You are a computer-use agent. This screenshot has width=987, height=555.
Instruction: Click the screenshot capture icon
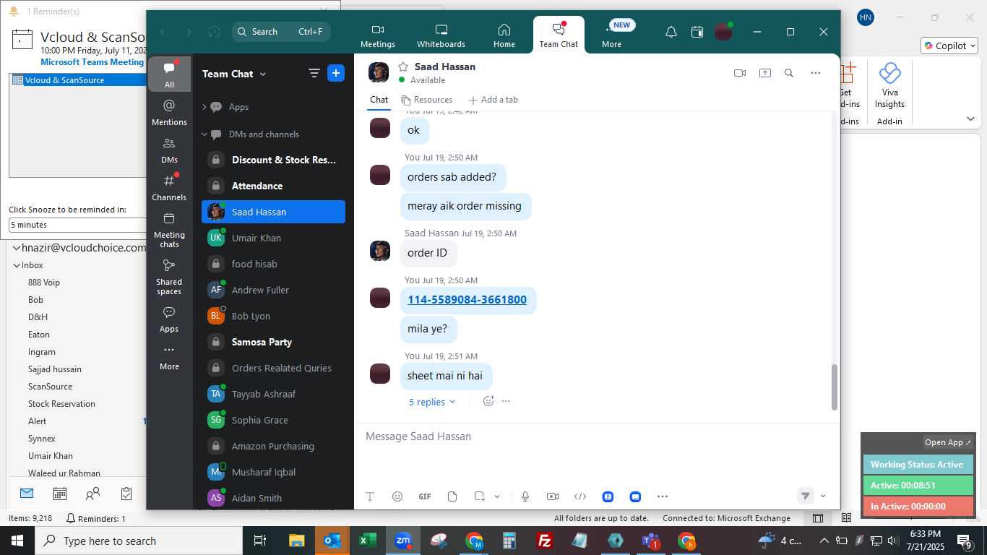(479, 496)
